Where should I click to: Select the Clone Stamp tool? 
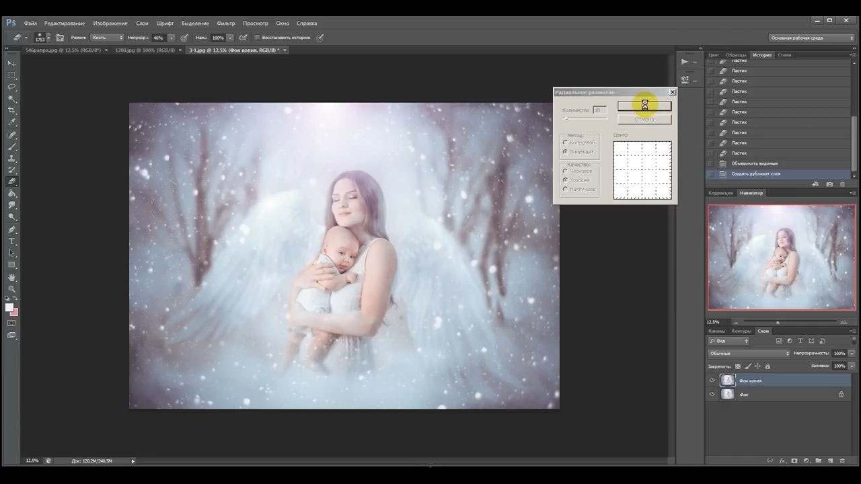pos(11,158)
